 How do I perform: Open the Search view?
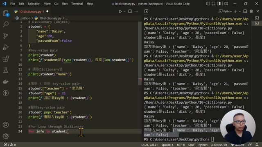click(6, 24)
